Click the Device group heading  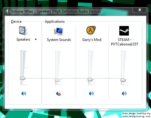coord(16,22)
